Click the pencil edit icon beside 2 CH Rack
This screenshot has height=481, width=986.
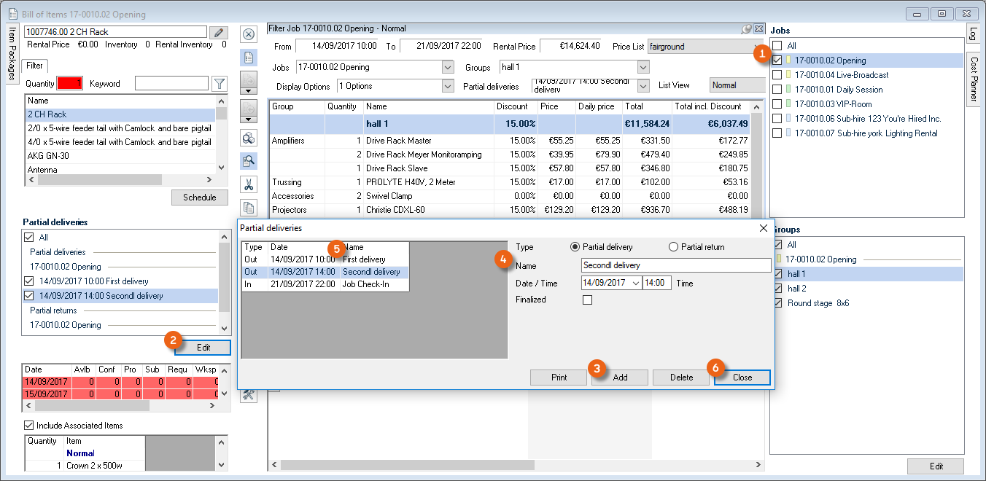pos(218,33)
